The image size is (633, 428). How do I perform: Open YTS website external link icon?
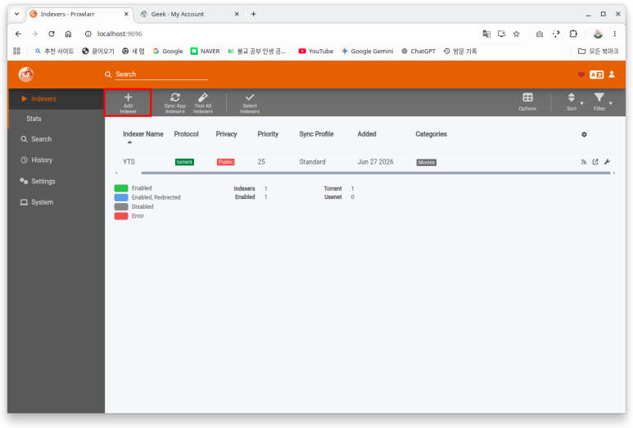click(595, 162)
